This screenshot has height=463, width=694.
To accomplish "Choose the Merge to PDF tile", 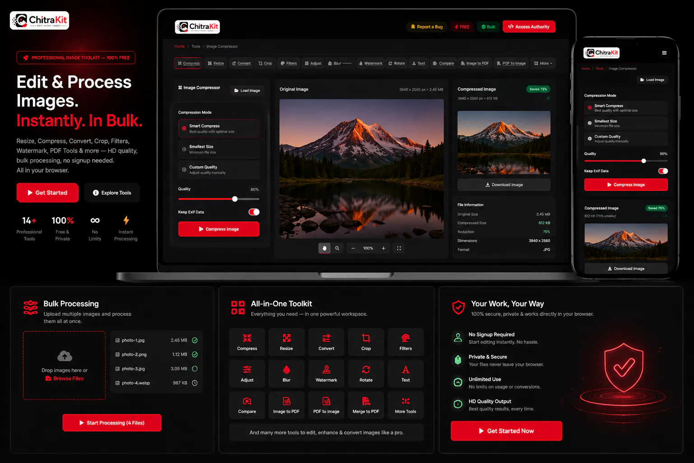I will (366, 405).
